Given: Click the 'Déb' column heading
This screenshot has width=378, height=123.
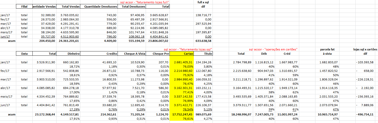Looking at the screenshot, I should point(264,54).
